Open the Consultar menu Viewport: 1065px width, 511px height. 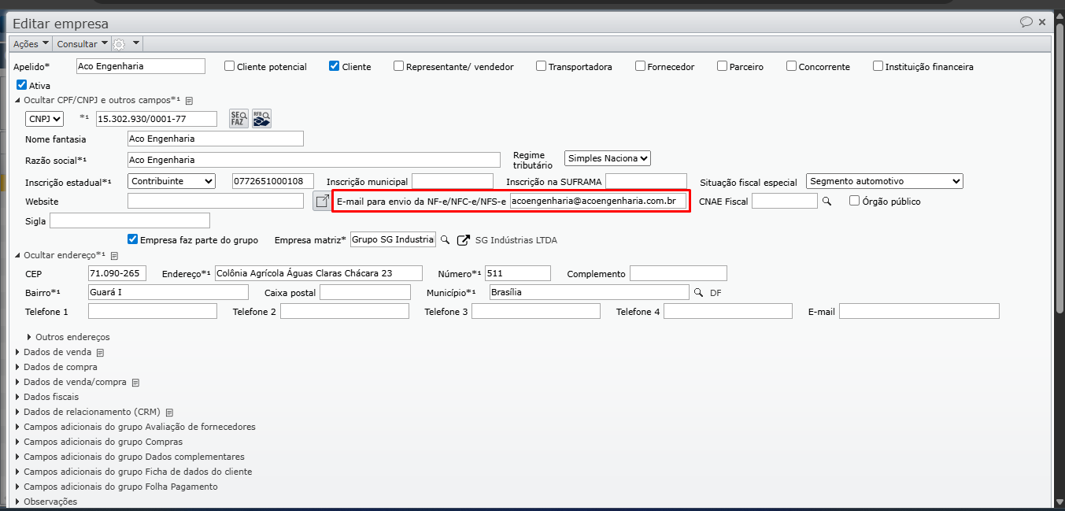point(83,44)
